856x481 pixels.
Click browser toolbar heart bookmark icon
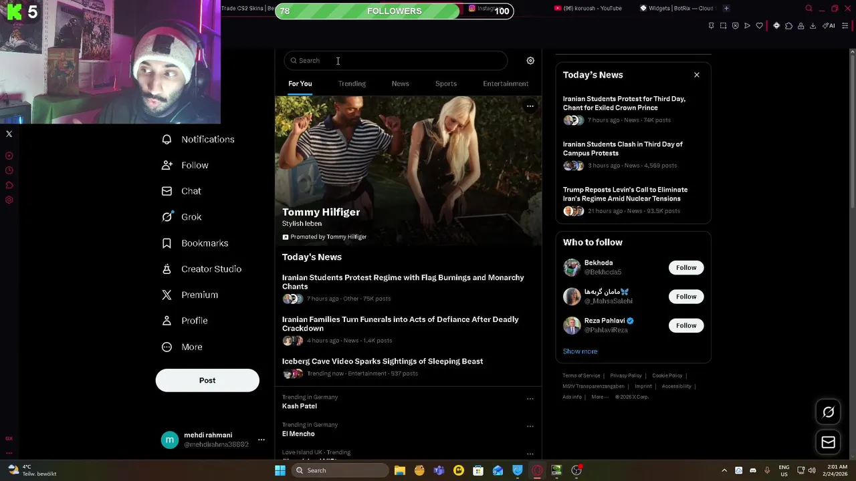(x=759, y=26)
